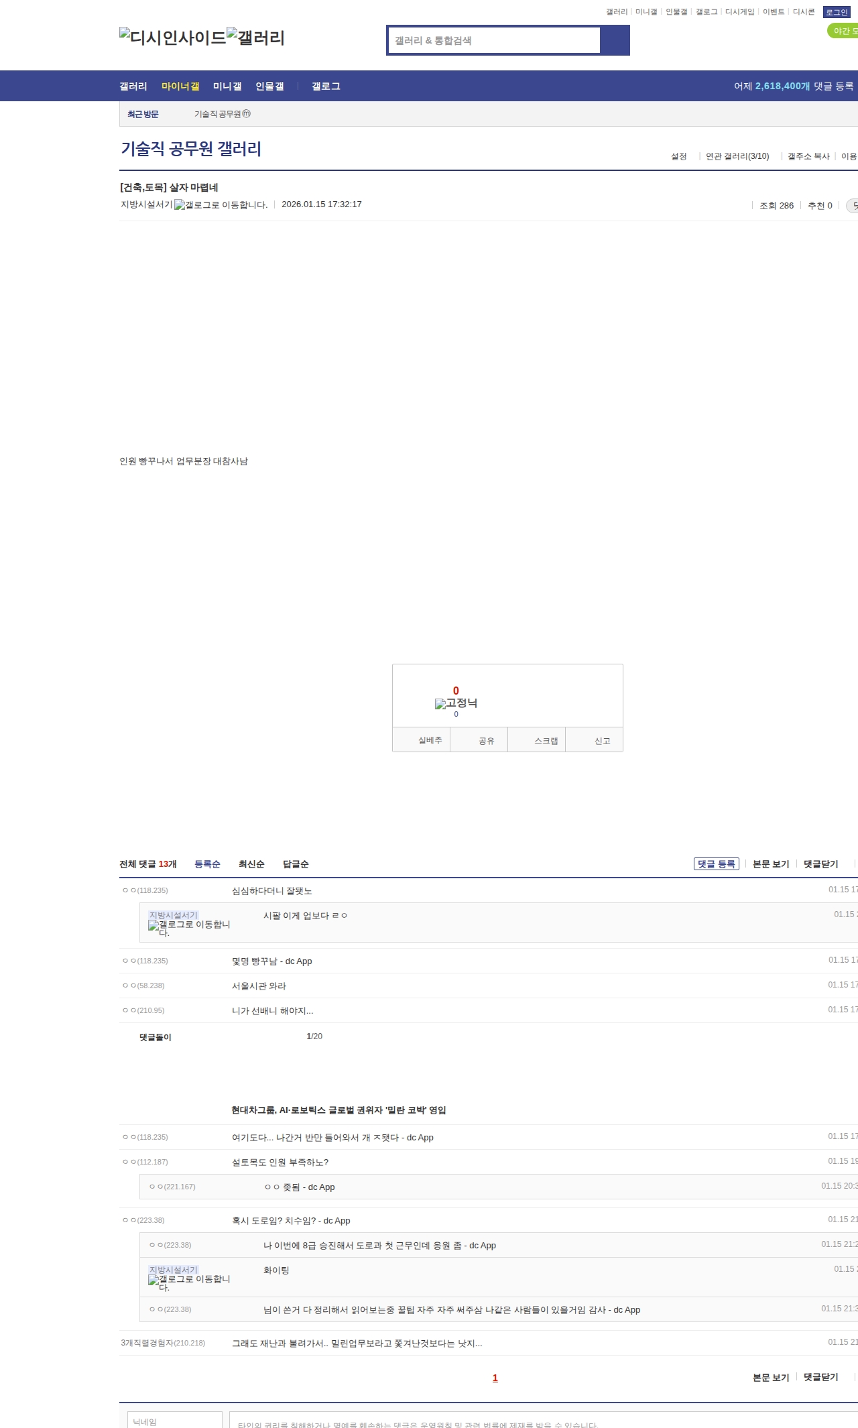Click nickname 3개직렬경험자(210.218)
Image resolution: width=858 pixels, height=1428 pixels.
point(163,1343)
